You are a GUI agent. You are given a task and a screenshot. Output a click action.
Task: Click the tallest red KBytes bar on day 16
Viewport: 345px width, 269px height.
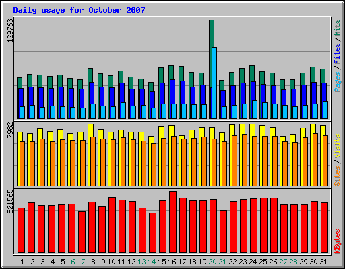coord(172,222)
